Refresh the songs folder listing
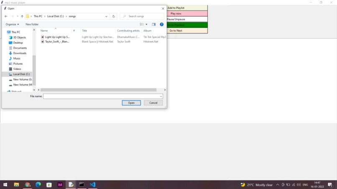 [x=113, y=16]
